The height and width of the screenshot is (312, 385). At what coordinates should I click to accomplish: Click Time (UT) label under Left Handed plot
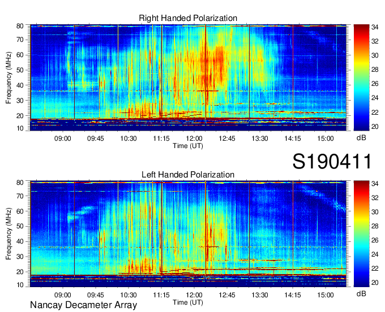pos(188,302)
